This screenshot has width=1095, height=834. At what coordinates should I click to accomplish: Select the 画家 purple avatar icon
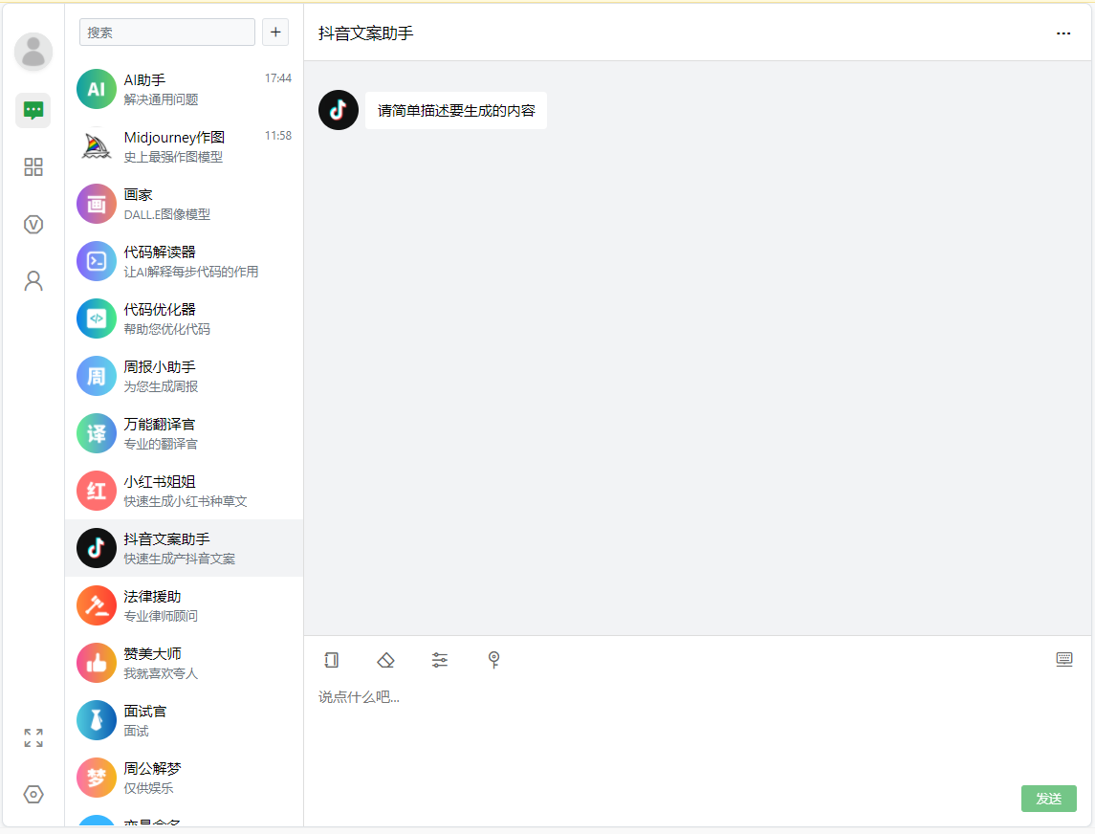click(97, 204)
